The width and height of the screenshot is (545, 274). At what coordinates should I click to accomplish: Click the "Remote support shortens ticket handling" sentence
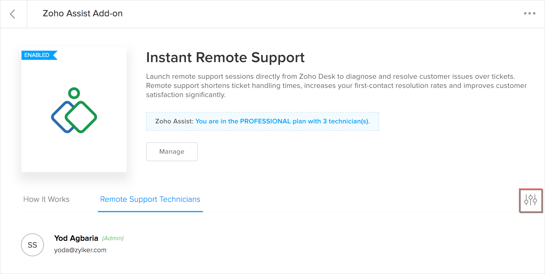click(x=336, y=86)
